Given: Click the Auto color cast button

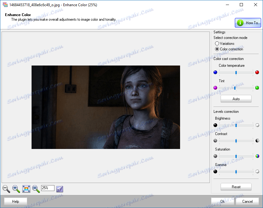Looking at the screenshot, I should tap(236, 99).
